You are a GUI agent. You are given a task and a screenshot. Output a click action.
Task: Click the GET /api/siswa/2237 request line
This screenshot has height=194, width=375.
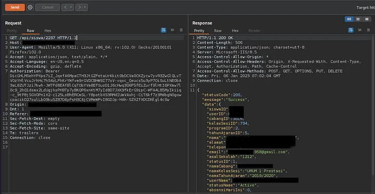coord(43,38)
